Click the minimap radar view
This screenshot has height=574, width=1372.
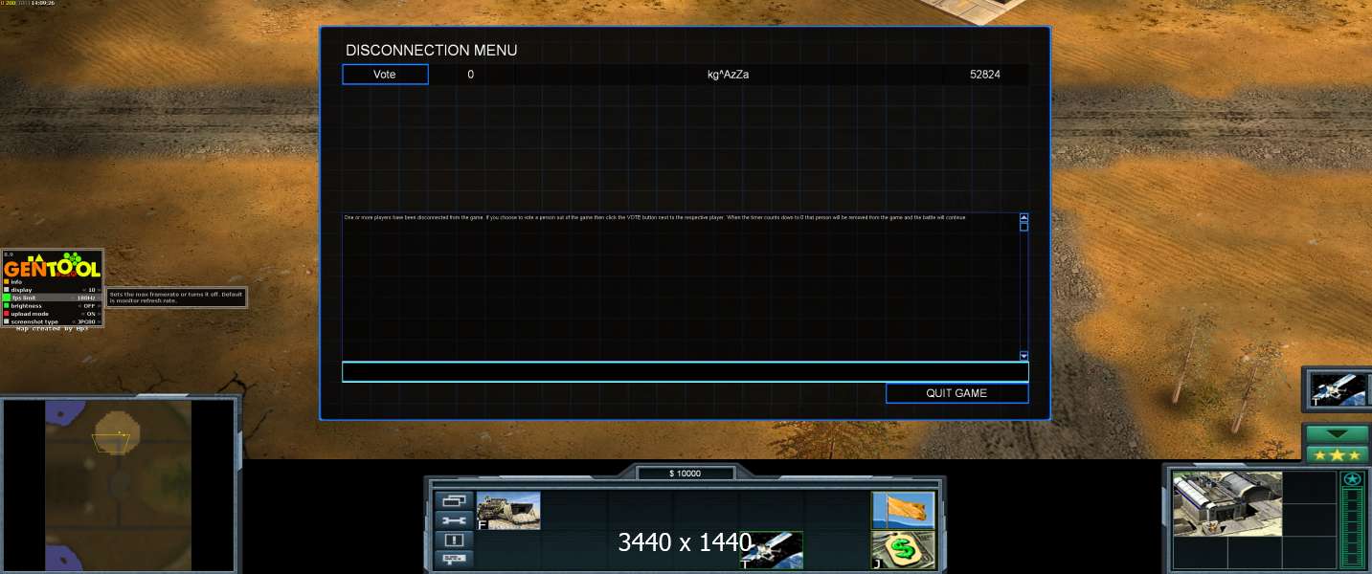[x=119, y=484]
